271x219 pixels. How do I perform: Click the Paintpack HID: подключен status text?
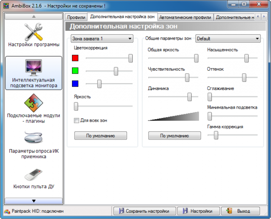tap(38, 211)
